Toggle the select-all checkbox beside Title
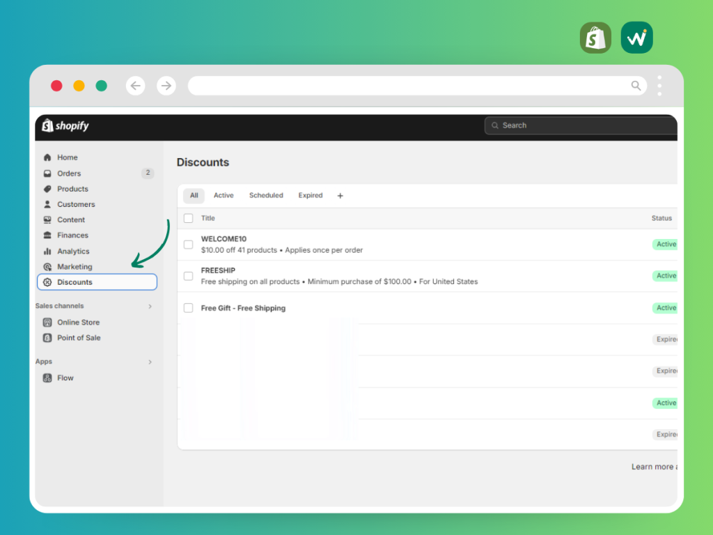The image size is (713, 535). [x=188, y=218]
